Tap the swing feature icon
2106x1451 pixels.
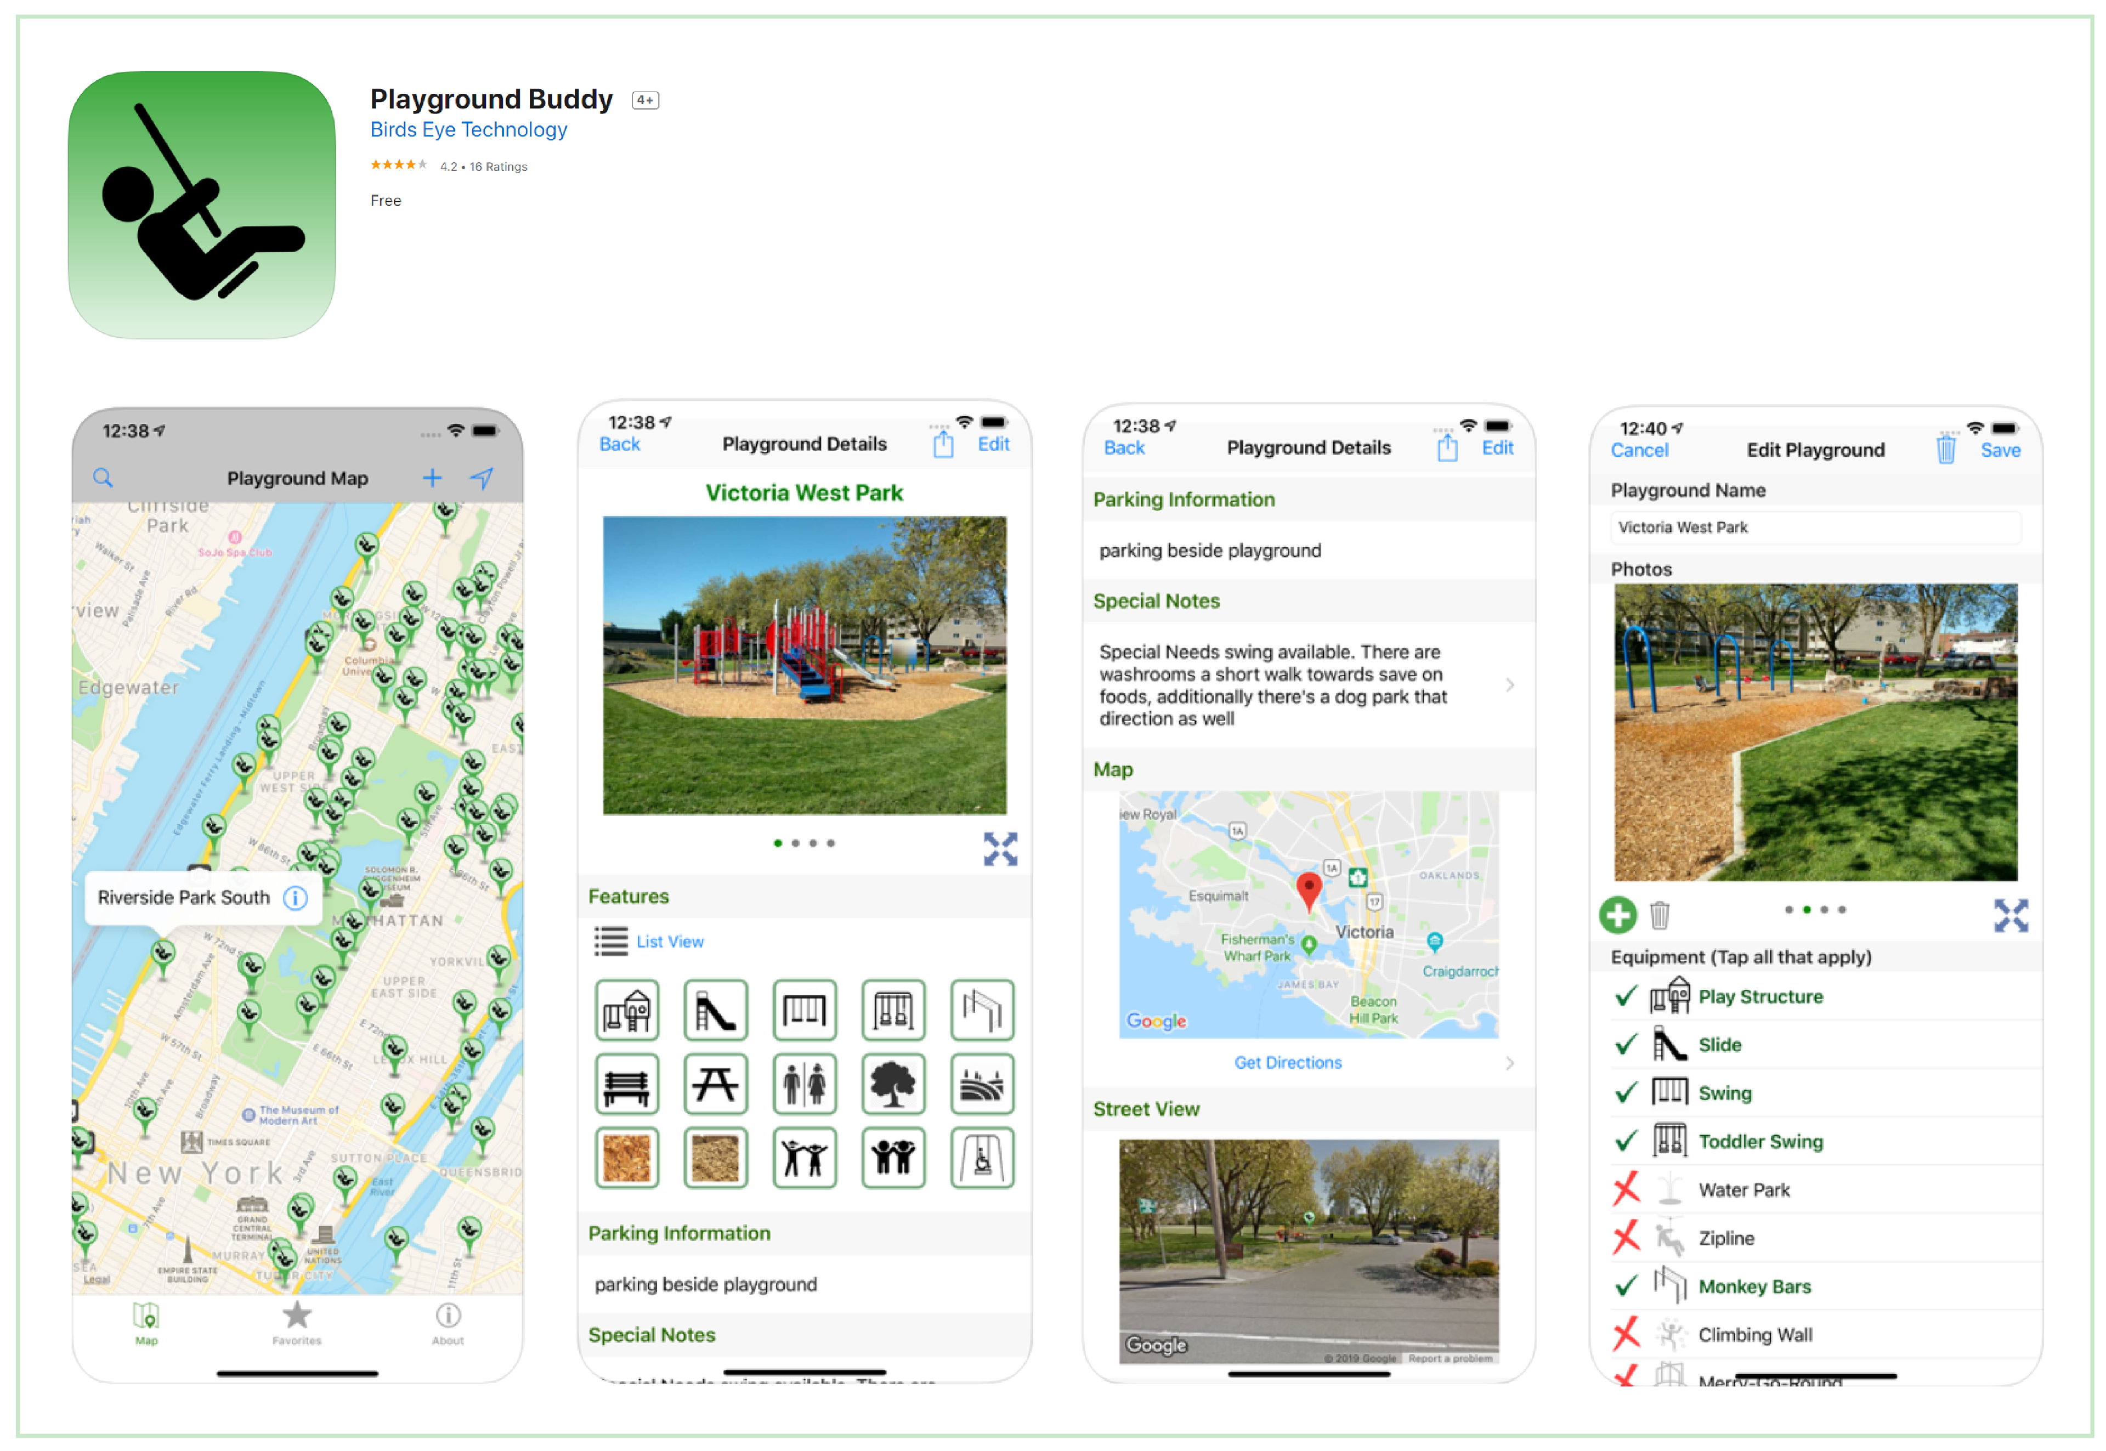click(805, 1010)
